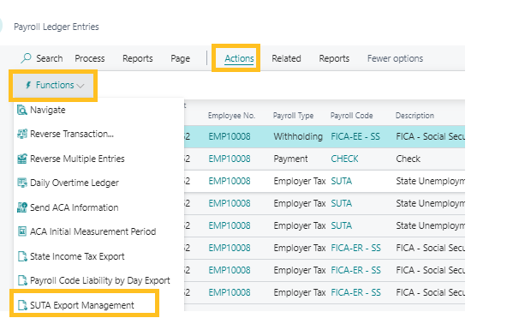The image size is (507, 336).
Task: Choose Reverse Multiple Entries menu entry
Action: click(77, 159)
